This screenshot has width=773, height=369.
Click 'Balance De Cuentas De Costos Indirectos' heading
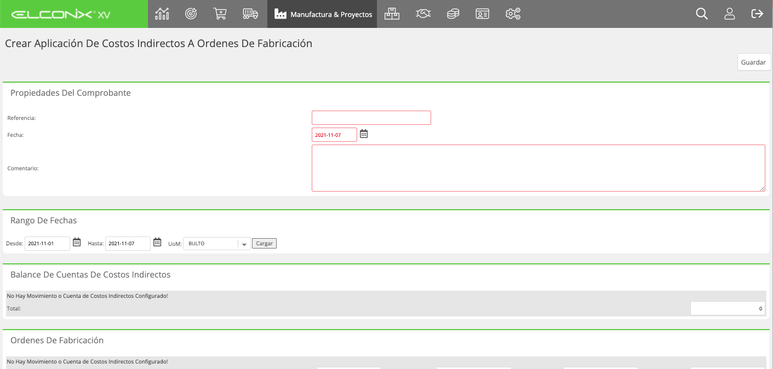(90, 275)
